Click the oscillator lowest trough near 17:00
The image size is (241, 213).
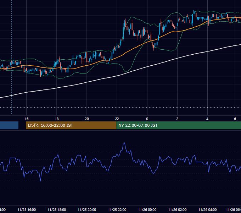40,181
